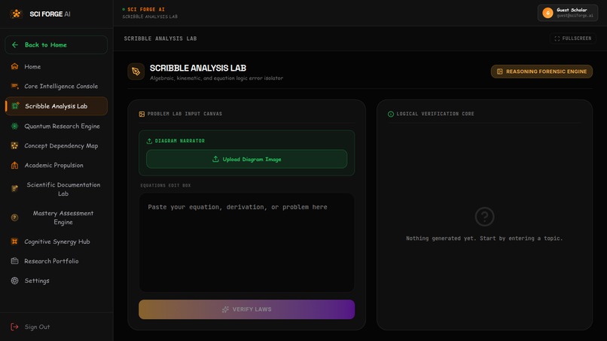Open Settings from sidebar
Image resolution: width=607 pixels, height=341 pixels.
[56, 281]
